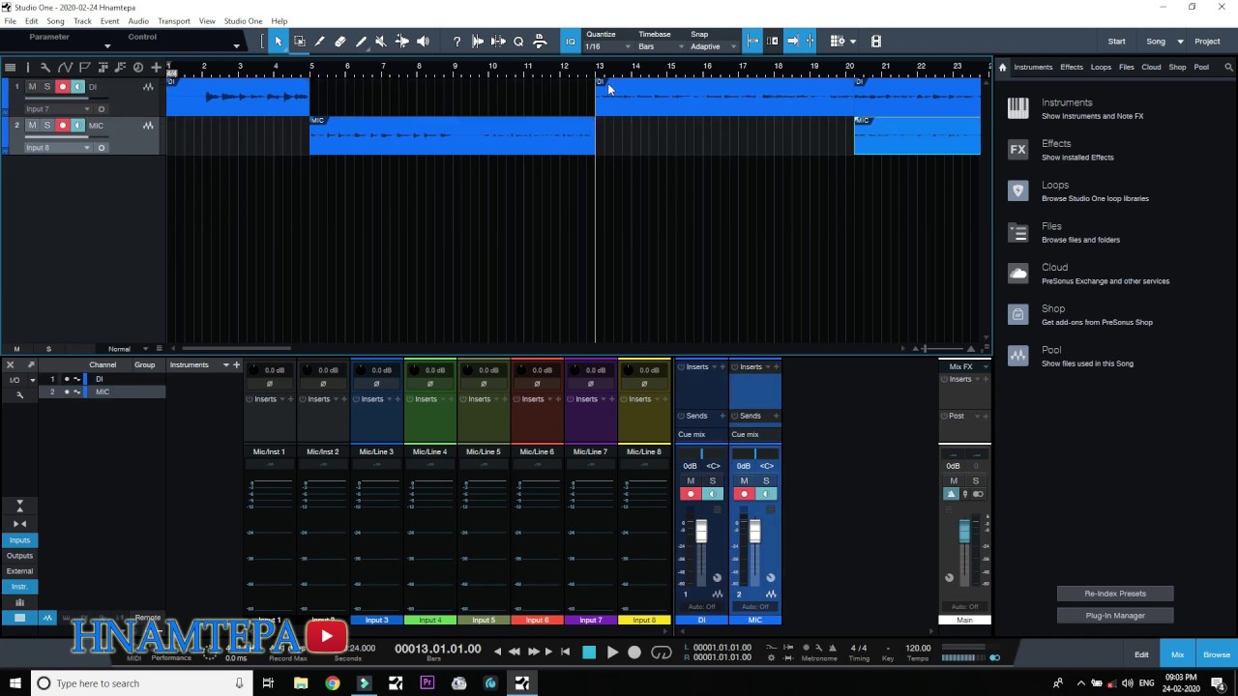Image resolution: width=1238 pixels, height=696 pixels.
Task: Click the Play transport button
Action: click(611, 652)
